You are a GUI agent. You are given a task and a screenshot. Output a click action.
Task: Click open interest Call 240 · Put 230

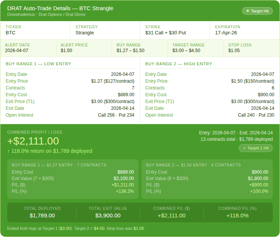256,115
